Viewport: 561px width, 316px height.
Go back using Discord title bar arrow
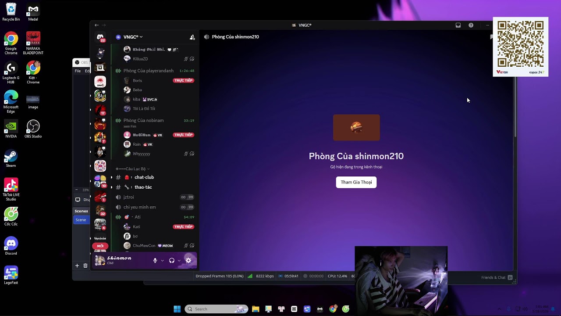(97, 25)
